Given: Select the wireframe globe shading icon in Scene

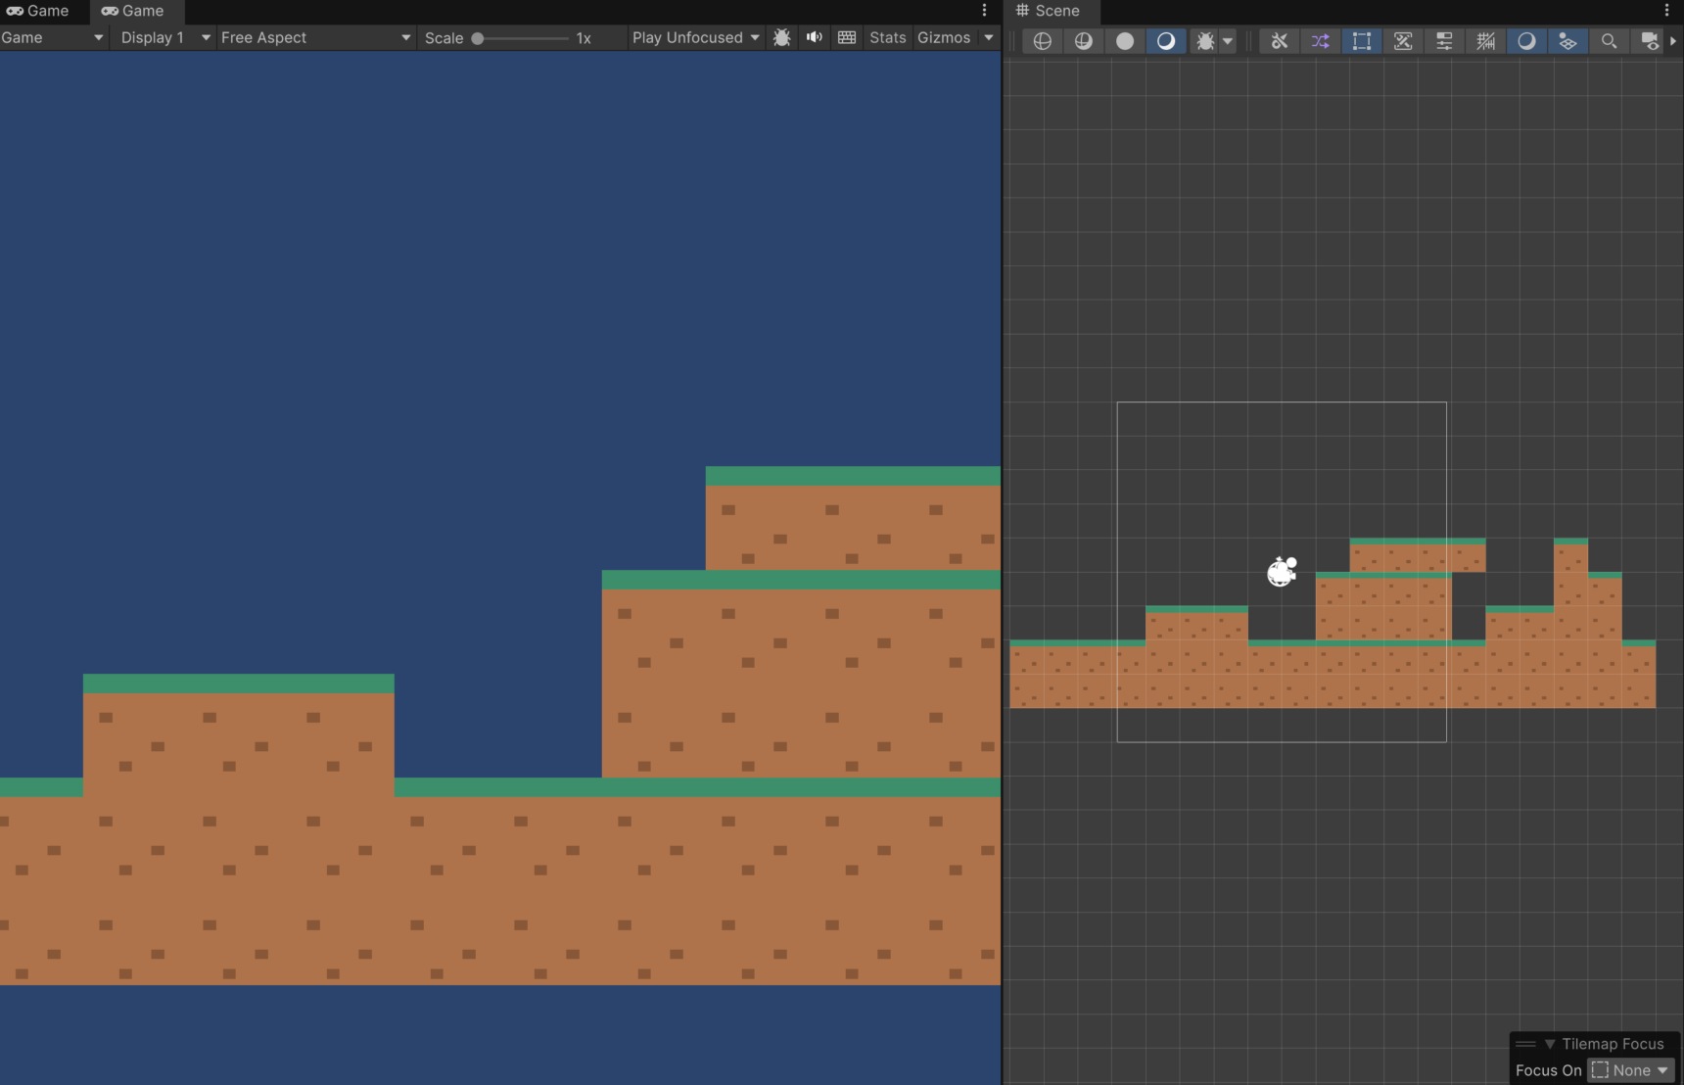Looking at the screenshot, I should tap(1043, 41).
